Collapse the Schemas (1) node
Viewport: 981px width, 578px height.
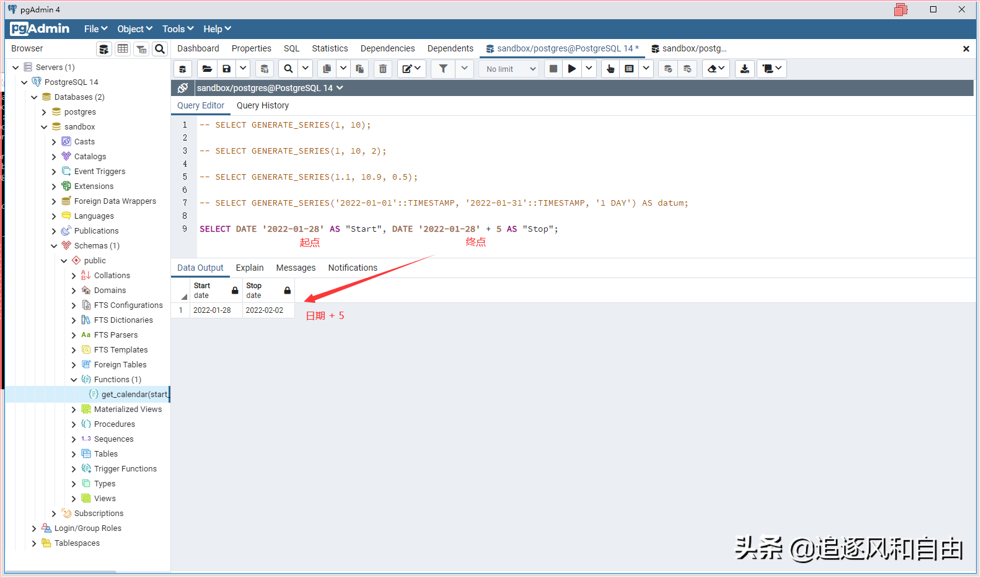tap(54, 246)
